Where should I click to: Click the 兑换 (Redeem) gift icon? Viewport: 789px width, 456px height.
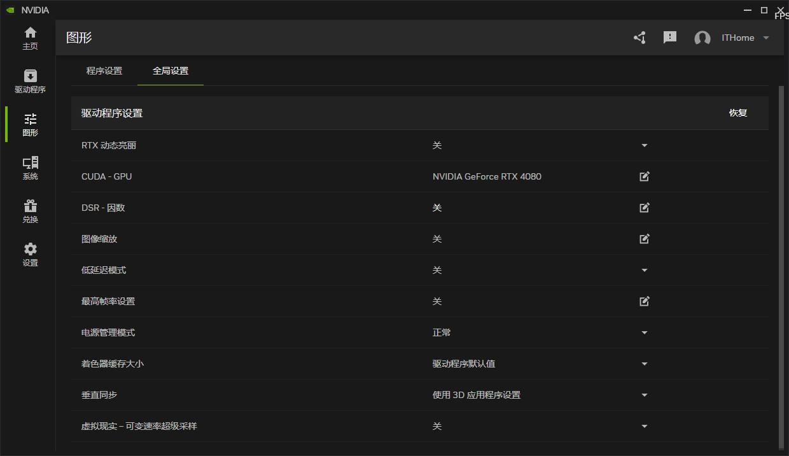30,211
